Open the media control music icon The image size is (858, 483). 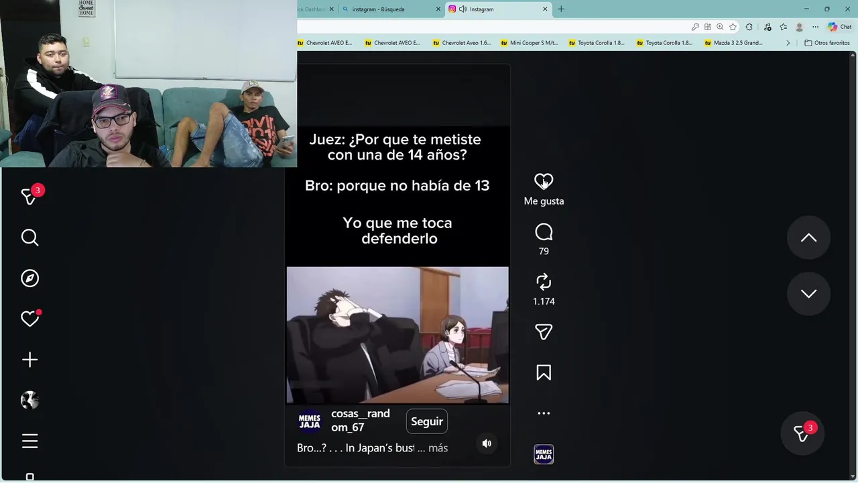tap(768, 27)
